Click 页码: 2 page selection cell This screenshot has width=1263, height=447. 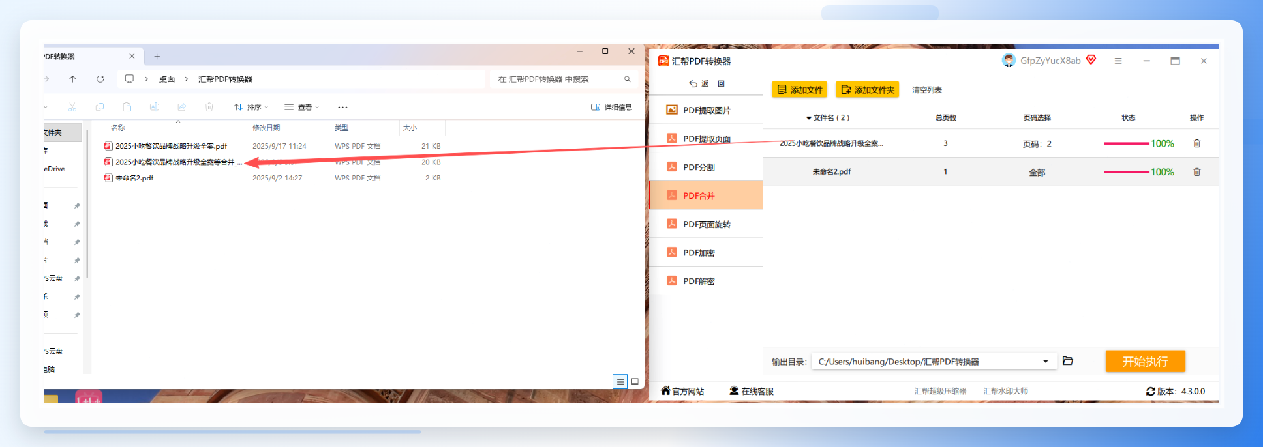pyautogui.click(x=1037, y=144)
